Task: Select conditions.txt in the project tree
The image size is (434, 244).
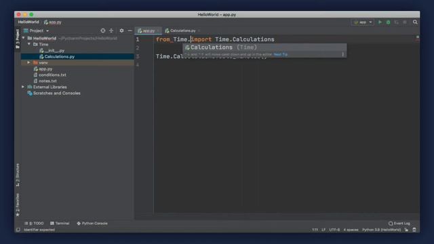Action: [x=50, y=75]
